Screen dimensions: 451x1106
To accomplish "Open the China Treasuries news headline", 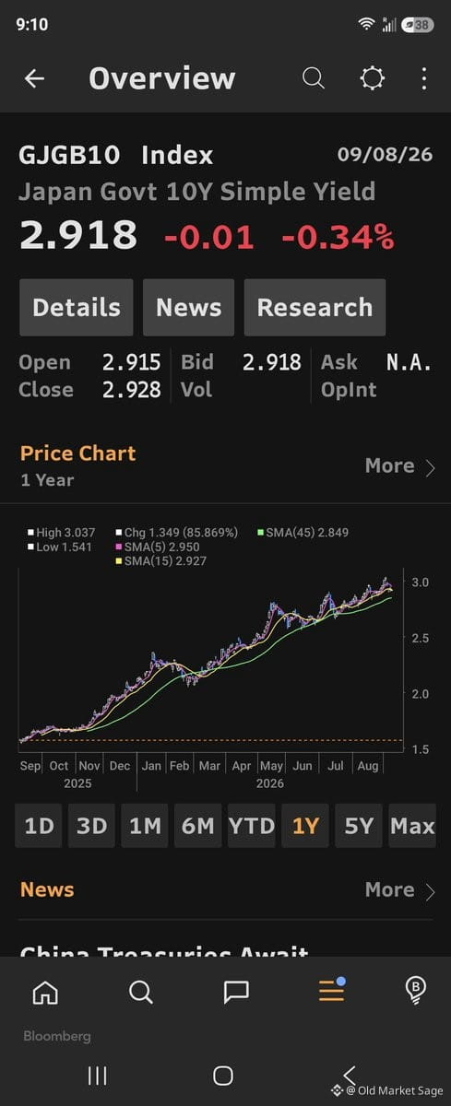I will 164,949.
